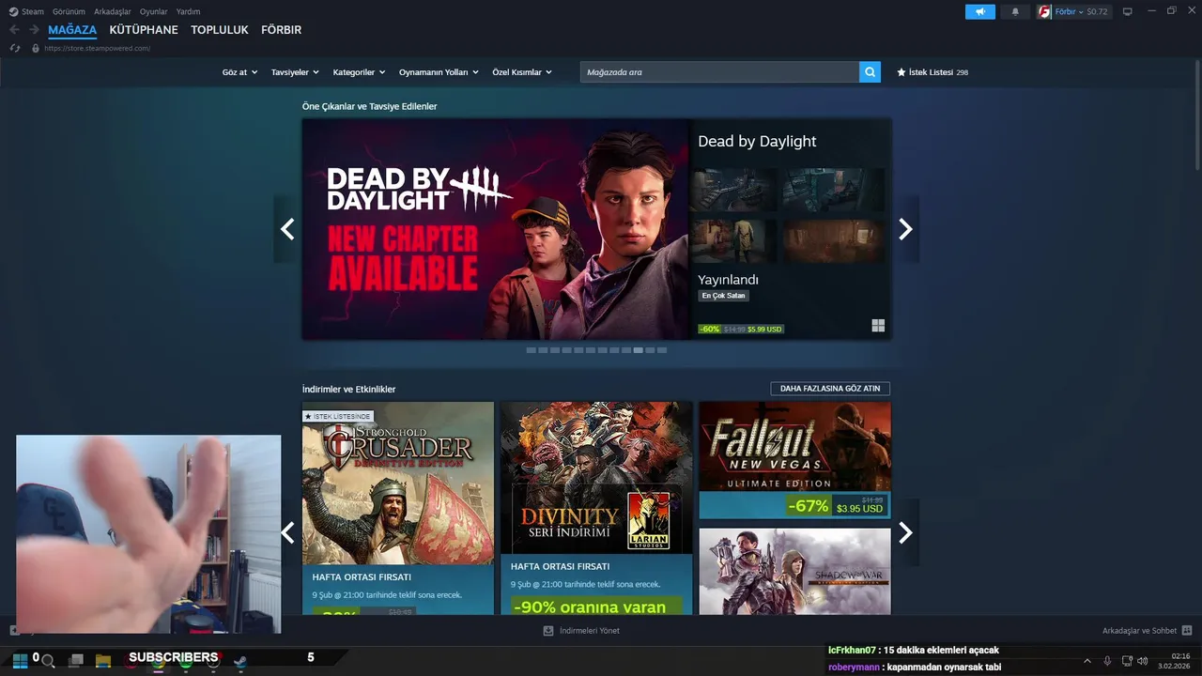This screenshot has width=1202, height=676.
Task: Click the Dead by Daylight -60% $5.99 price
Action: point(741,330)
